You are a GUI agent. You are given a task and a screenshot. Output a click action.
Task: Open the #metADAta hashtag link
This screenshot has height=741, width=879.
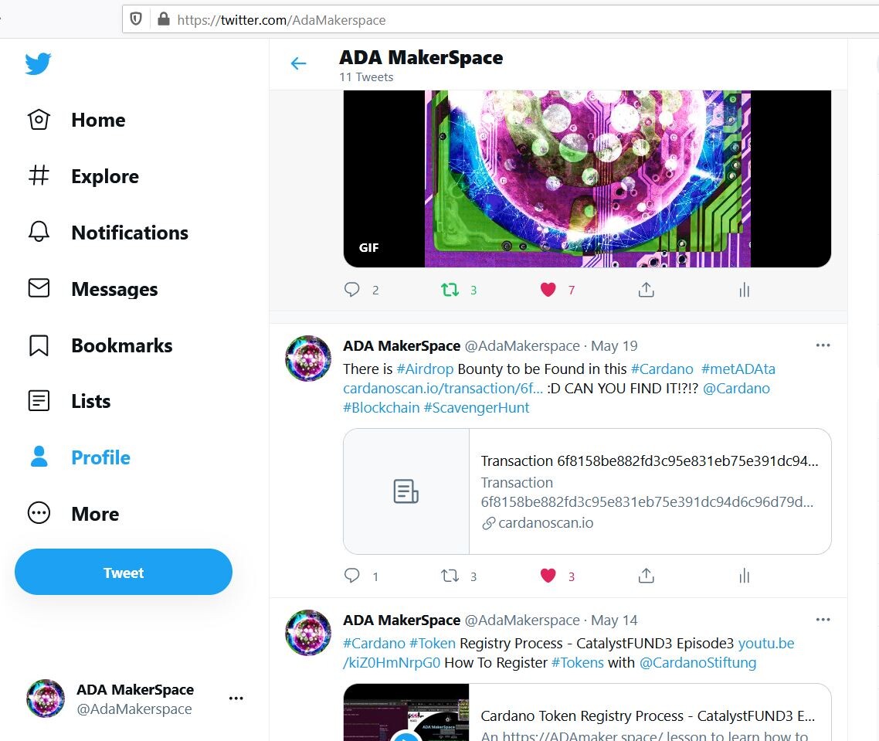coord(738,369)
